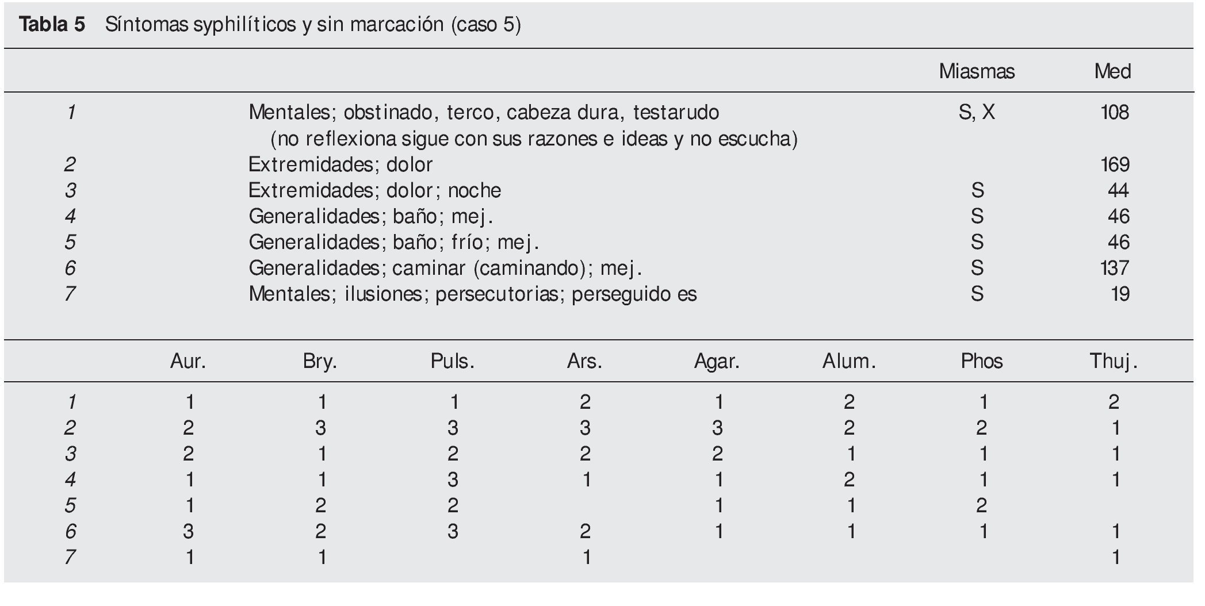The width and height of the screenshot is (1205, 606).
Task: Select the Miasmas column header
Action: click(x=976, y=71)
